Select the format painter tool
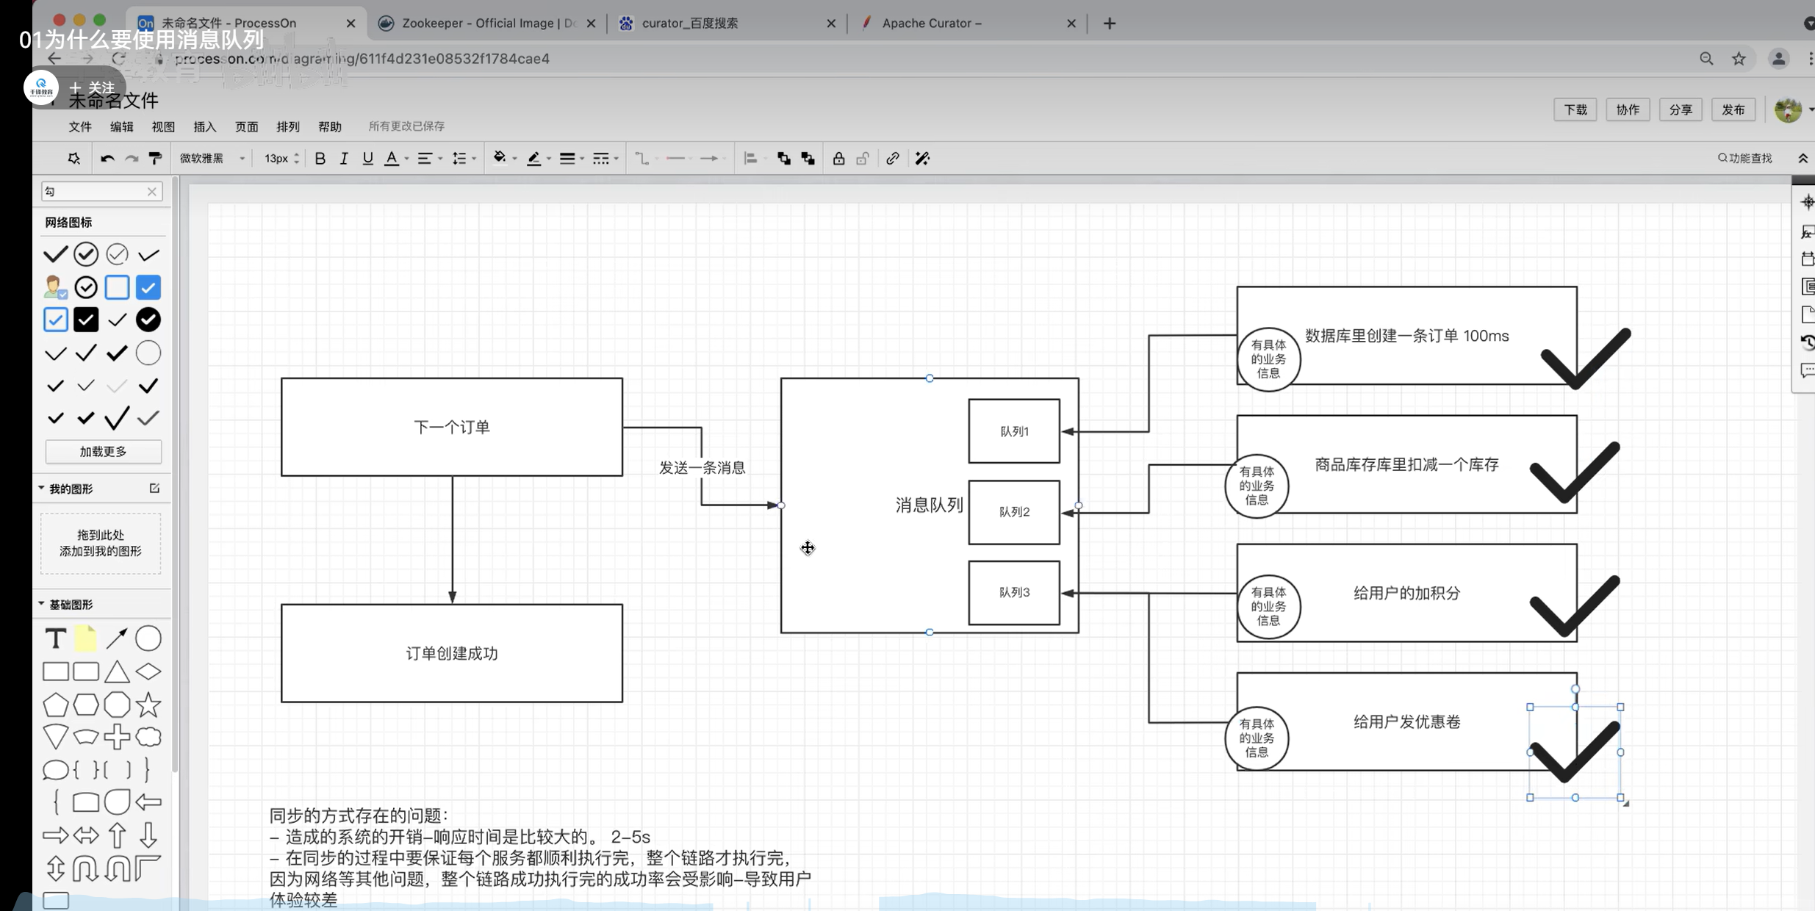 point(155,159)
